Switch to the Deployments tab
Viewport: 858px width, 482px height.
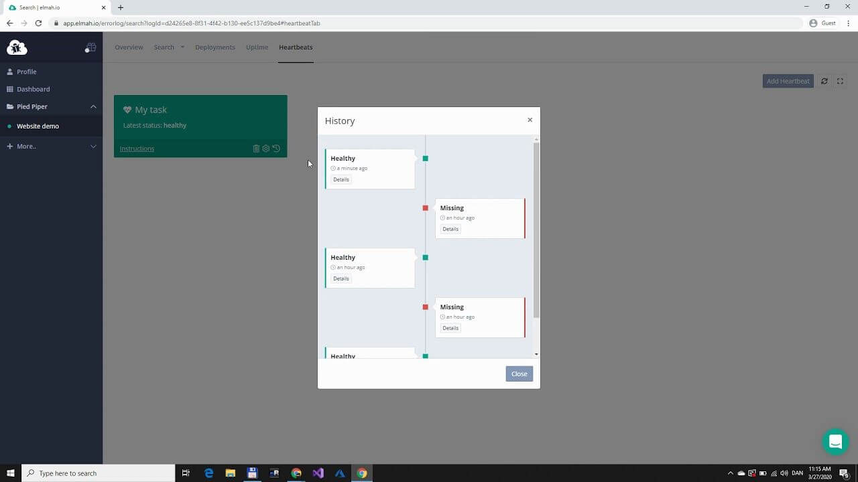(x=215, y=48)
